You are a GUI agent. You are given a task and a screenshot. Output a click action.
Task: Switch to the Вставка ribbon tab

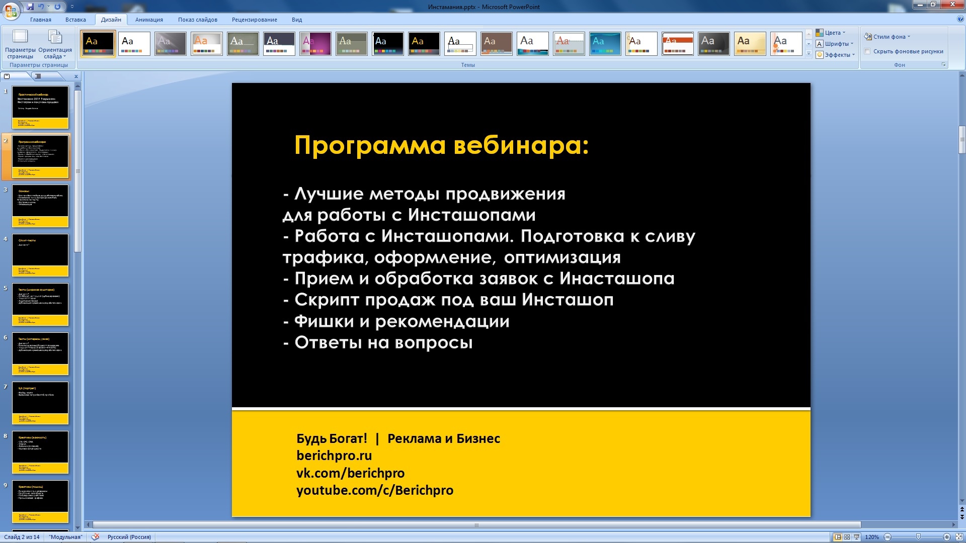pos(75,20)
